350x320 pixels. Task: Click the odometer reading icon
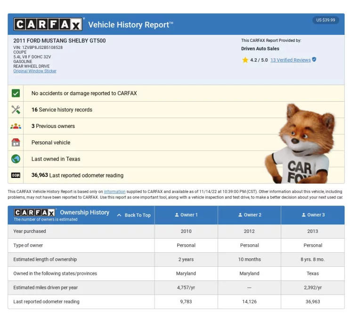[16, 175]
